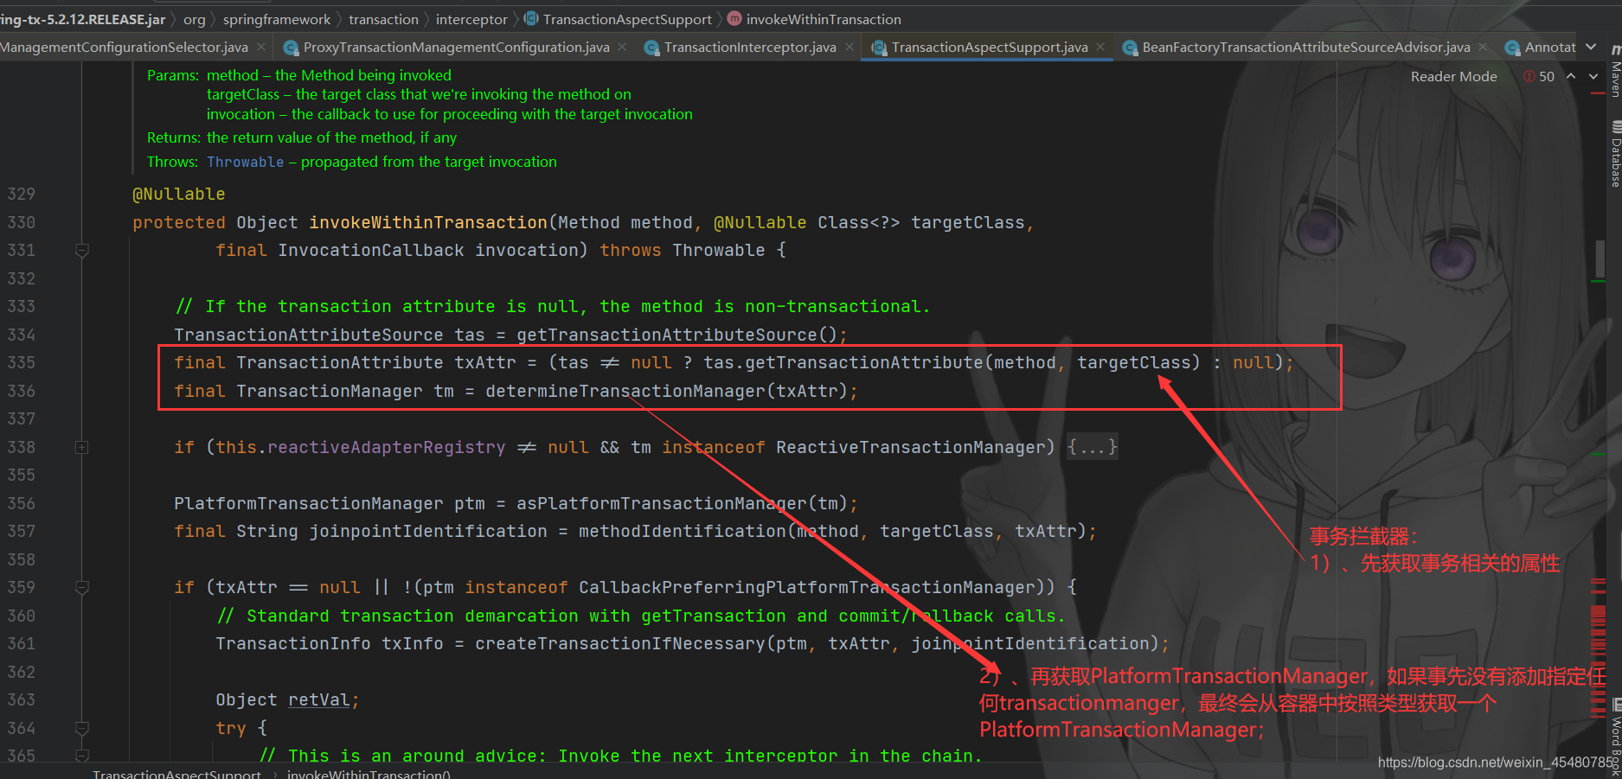Screen dimensions: 1622x779
Task: Collapse try block fold at line 364
Action: 82,729
